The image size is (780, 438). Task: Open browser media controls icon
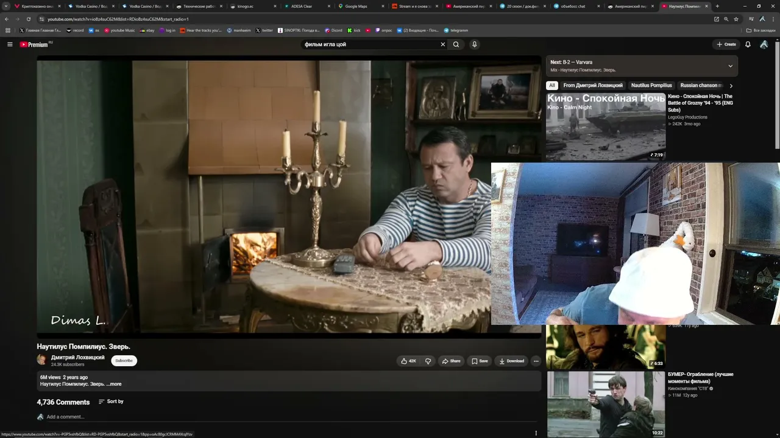click(x=752, y=19)
